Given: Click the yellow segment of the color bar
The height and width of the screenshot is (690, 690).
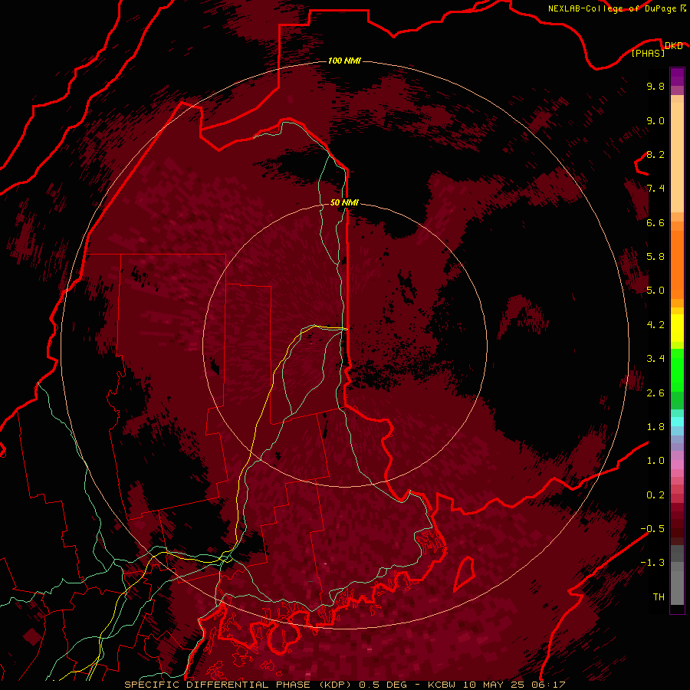Looking at the screenshot, I should point(677,328).
